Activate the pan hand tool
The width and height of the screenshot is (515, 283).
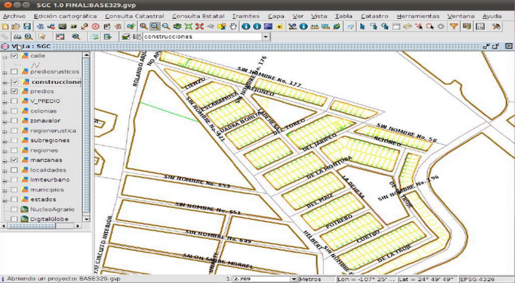(233, 26)
